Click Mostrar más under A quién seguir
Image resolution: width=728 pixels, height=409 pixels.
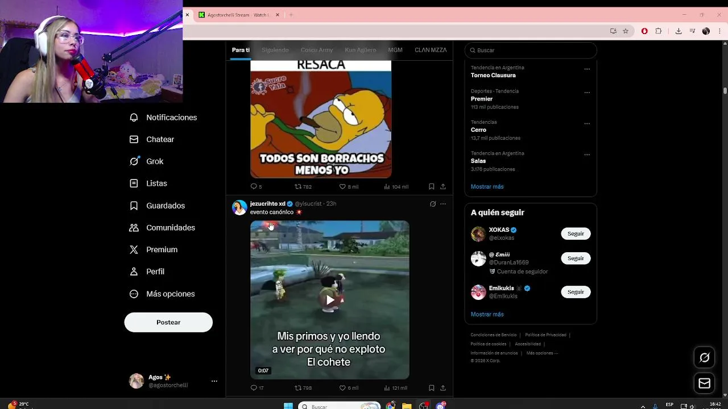(x=487, y=314)
